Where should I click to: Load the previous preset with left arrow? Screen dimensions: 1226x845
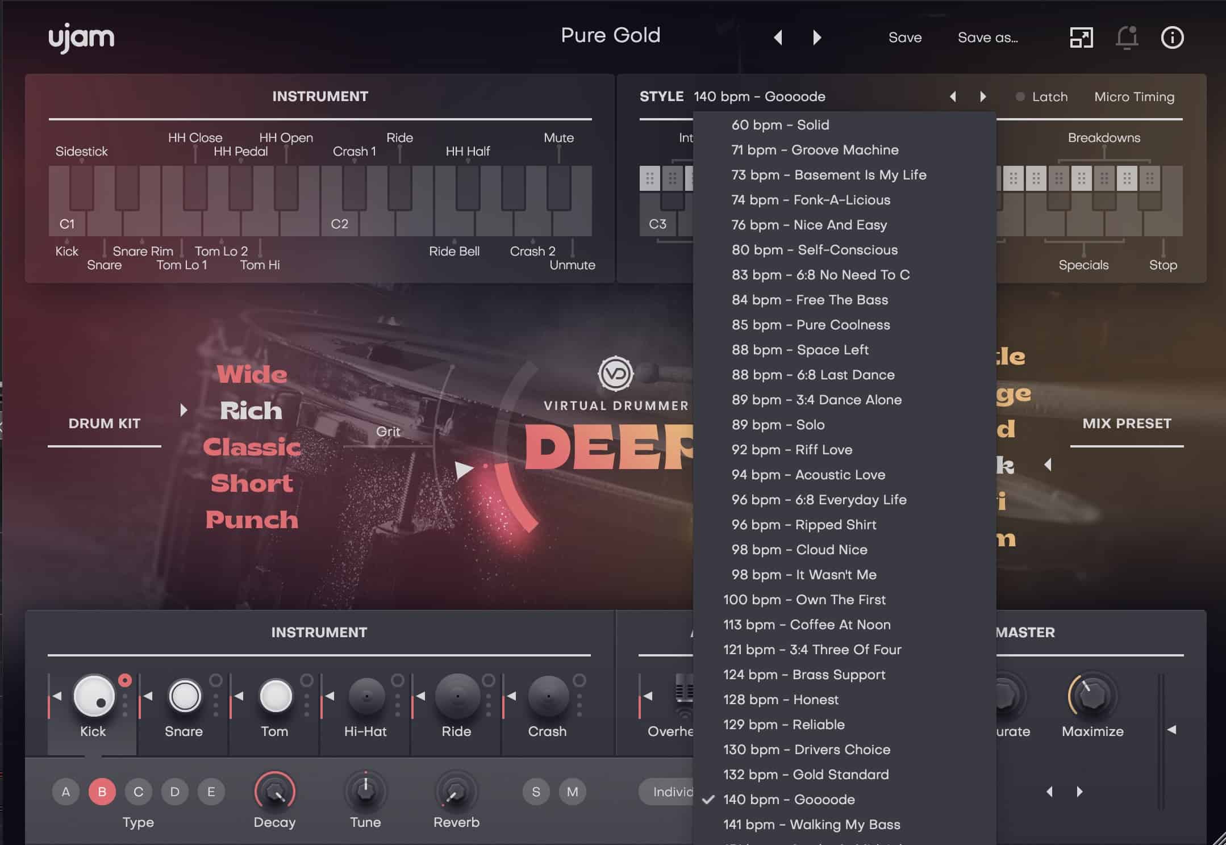[x=778, y=37]
